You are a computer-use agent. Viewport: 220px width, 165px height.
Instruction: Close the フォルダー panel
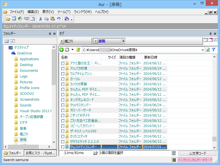point(54,34)
